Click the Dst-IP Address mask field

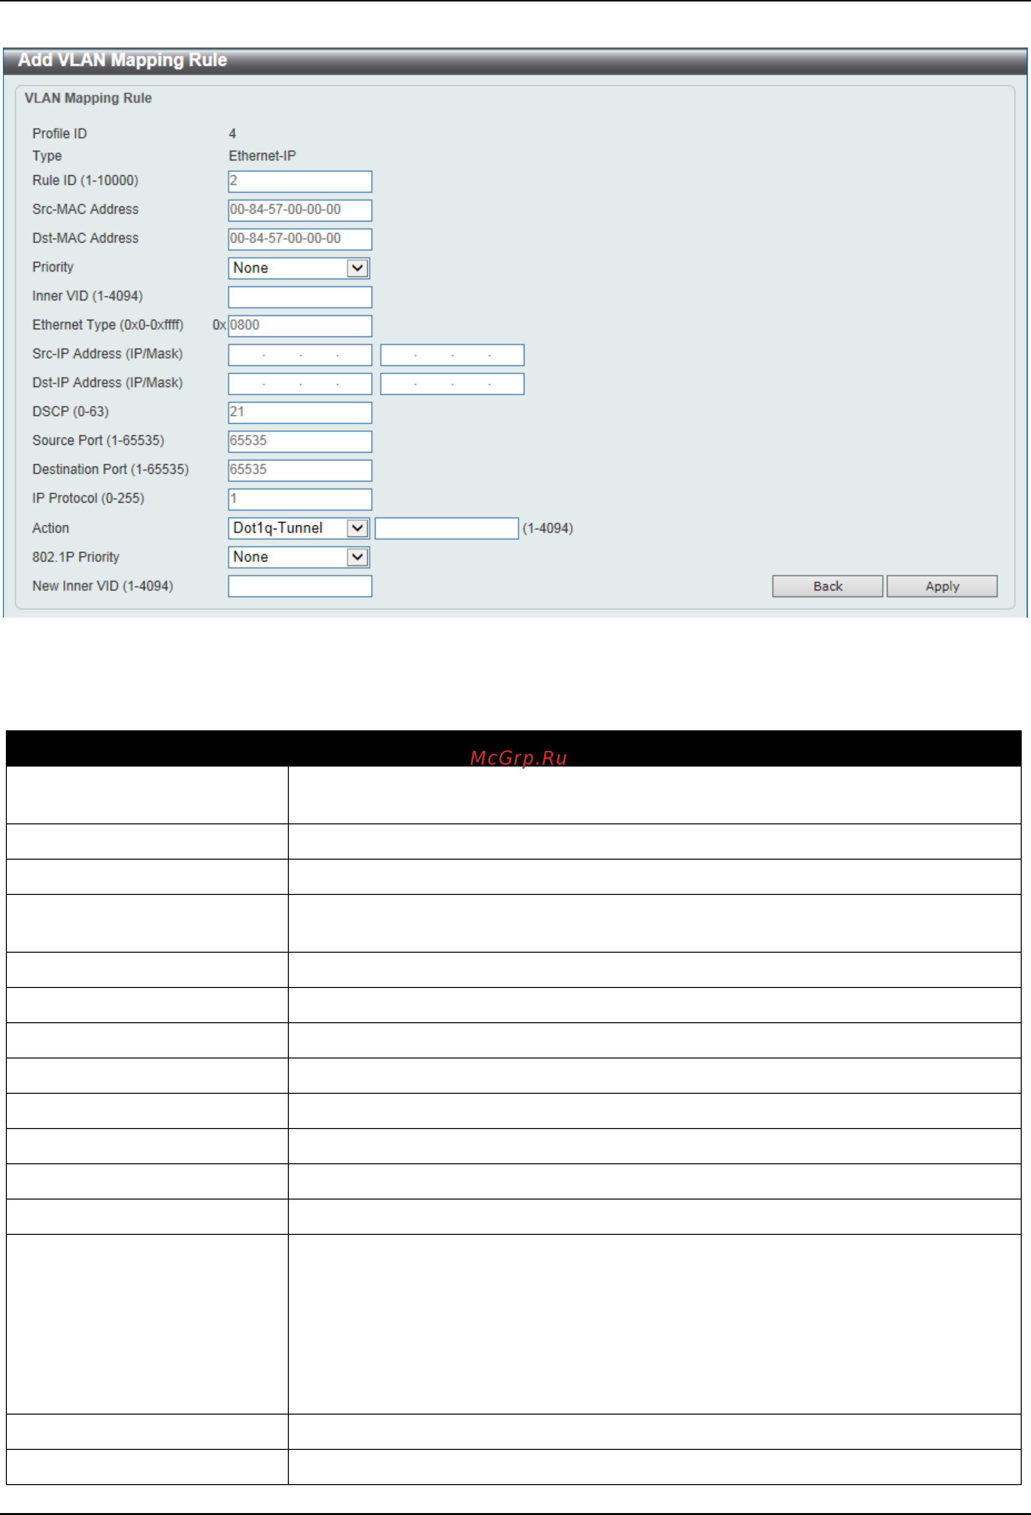pos(452,384)
